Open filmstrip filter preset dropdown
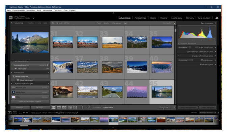 (x=208, y=113)
